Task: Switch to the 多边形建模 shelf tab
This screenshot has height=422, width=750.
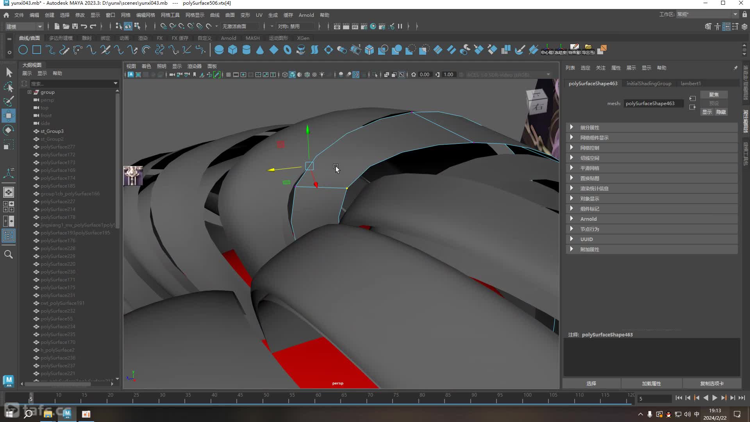Action: [x=61, y=38]
